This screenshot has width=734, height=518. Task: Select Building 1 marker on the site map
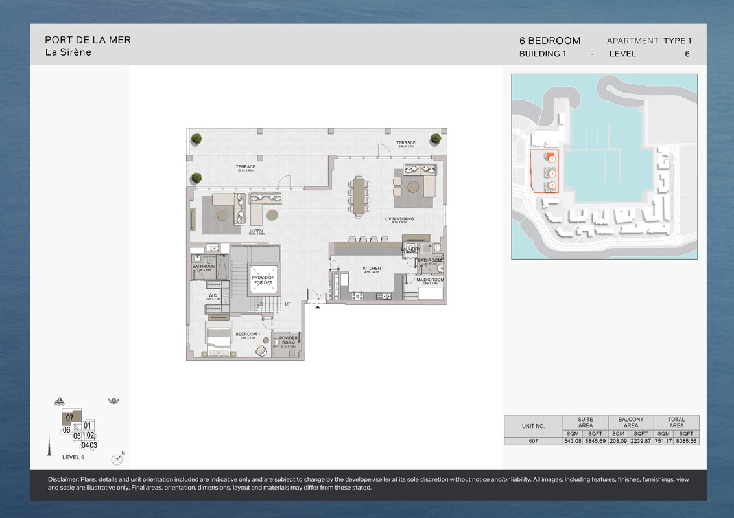click(x=552, y=159)
